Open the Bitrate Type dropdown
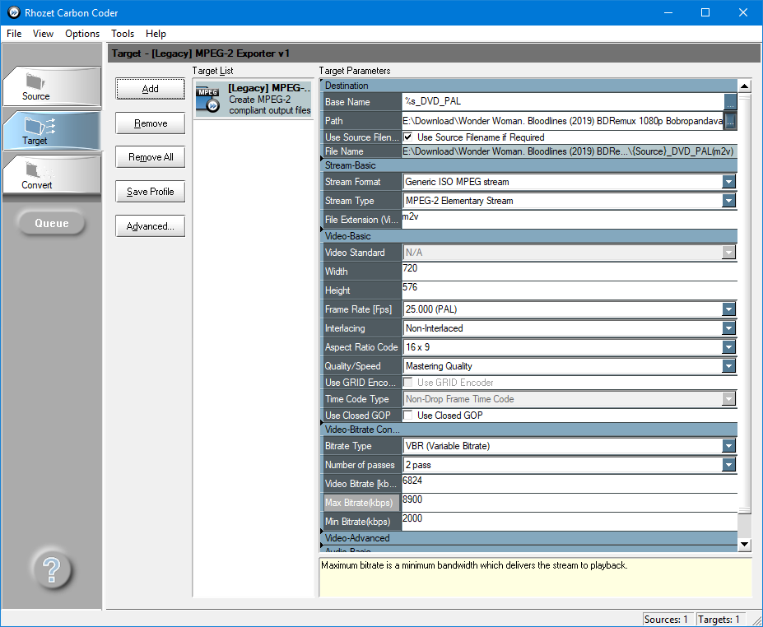 click(728, 446)
